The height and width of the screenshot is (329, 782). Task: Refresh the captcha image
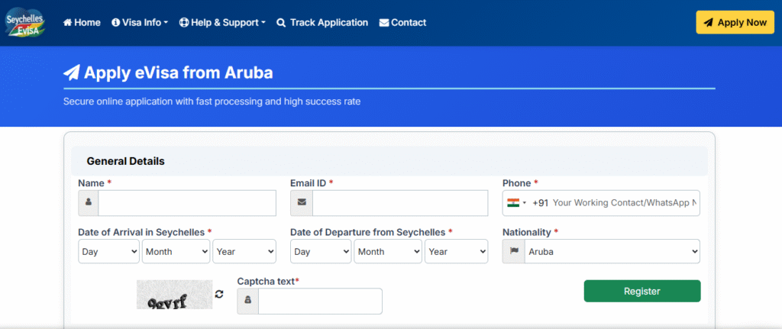[x=219, y=294]
